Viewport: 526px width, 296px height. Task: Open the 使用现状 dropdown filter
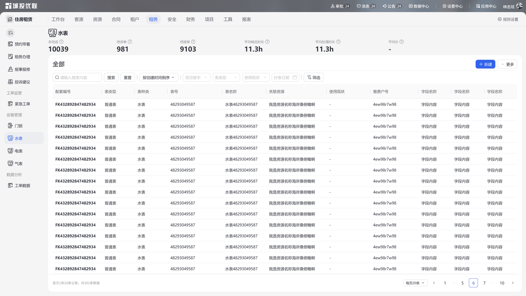[256, 78]
